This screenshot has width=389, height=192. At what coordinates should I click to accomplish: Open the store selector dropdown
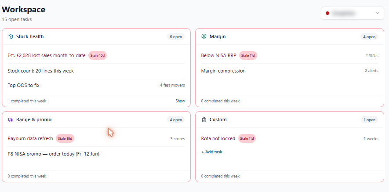point(352,13)
